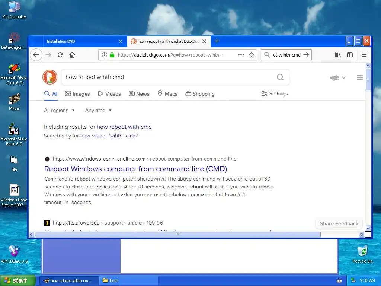This screenshot has width=381, height=286.
Task: Switch to Videos results
Action: (109, 94)
